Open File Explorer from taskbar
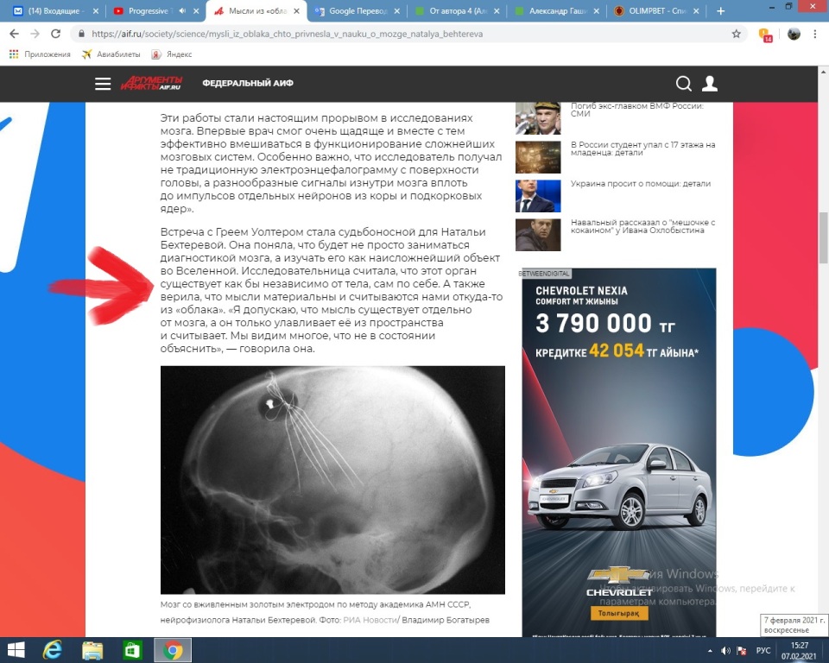 coord(92,650)
